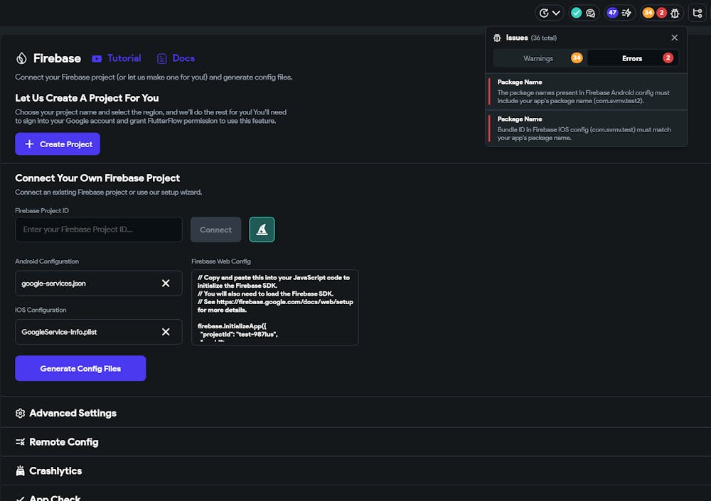Click the Firebase Project ID field
This screenshot has height=501, width=711.
click(x=98, y=230)
